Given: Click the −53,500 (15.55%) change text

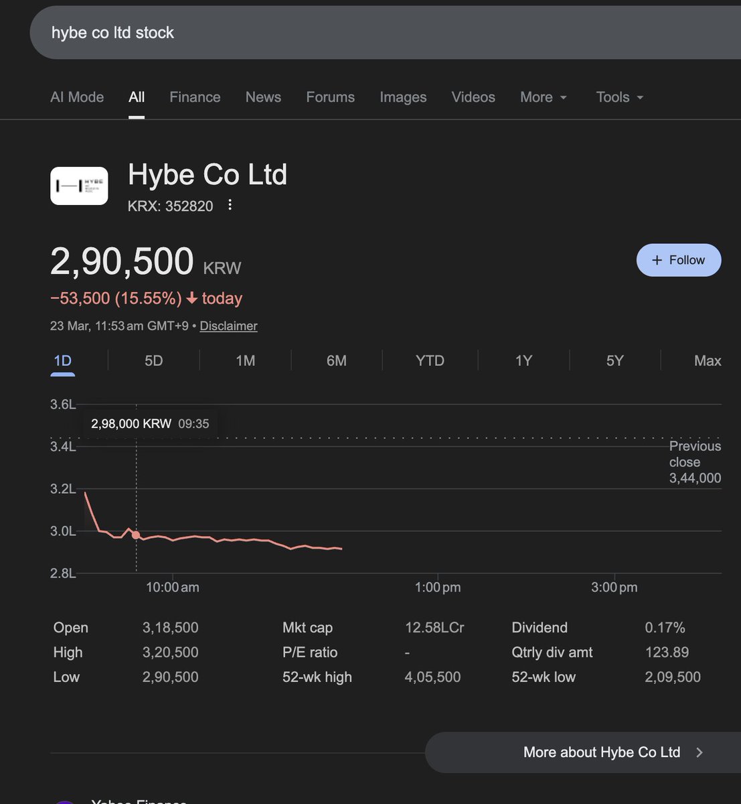Looking at the screenshot, I should 116,298.
